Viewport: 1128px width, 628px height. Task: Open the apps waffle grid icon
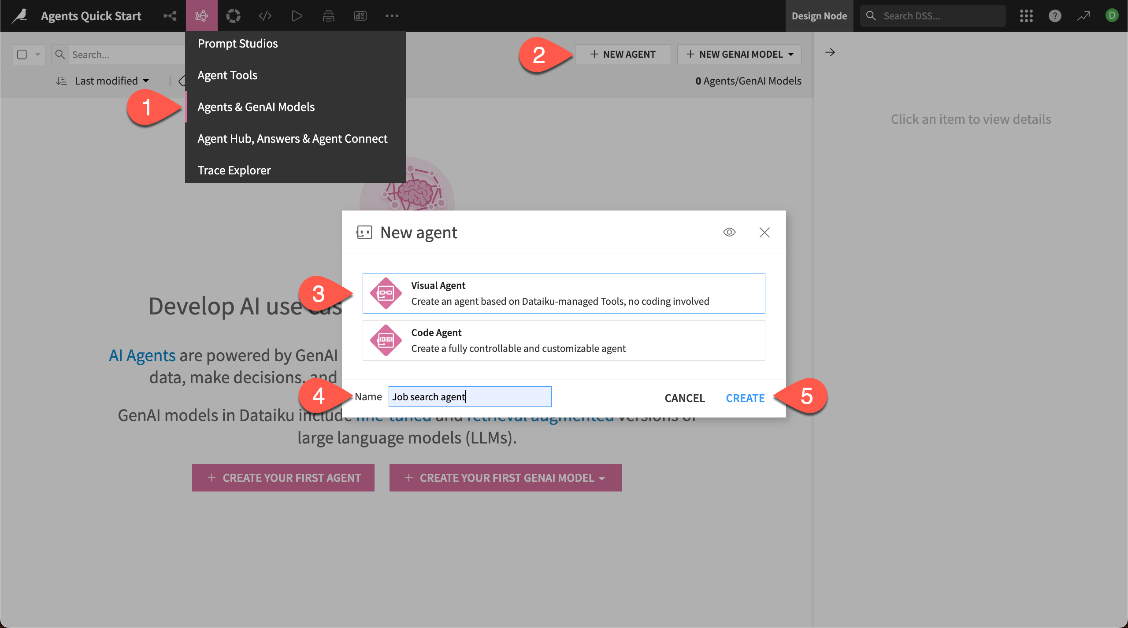(1027, 15)
